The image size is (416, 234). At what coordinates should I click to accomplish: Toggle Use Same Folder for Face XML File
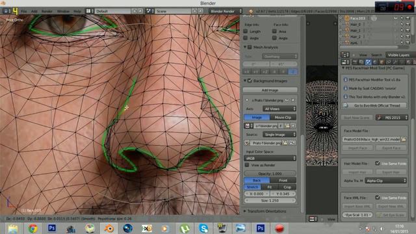[377, 198]
